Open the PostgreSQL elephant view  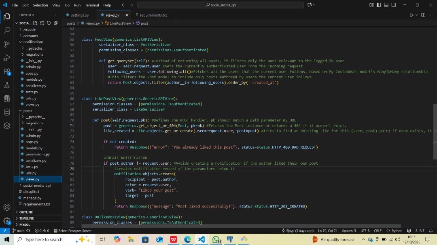pos(7,98)
